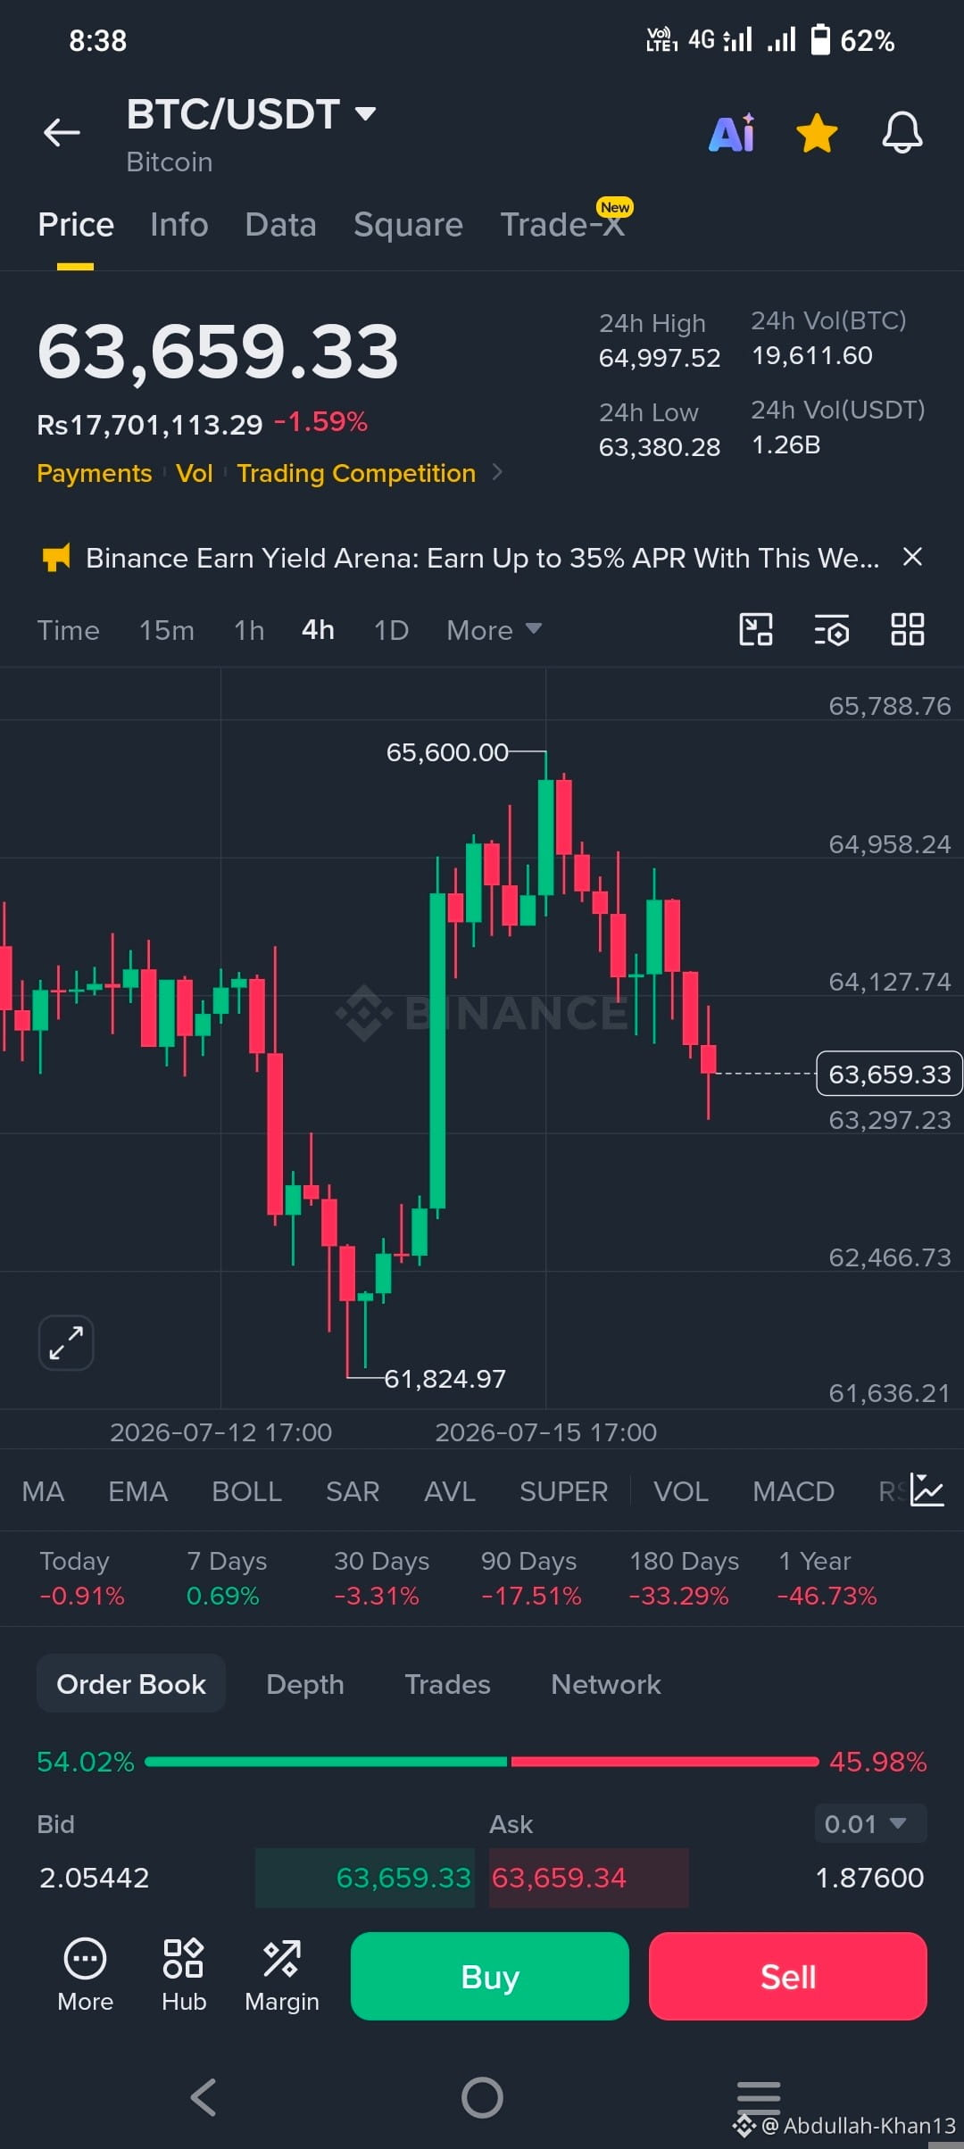The height and width of the screenshot is (2149, 964).
Task: Select the 1h interval
Action: tap(249, 631)
